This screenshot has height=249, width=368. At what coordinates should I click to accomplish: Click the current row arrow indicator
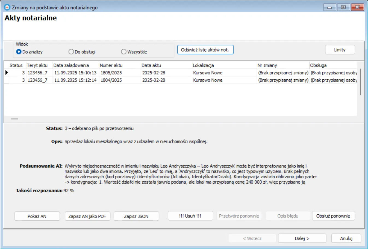click(7, 73)
